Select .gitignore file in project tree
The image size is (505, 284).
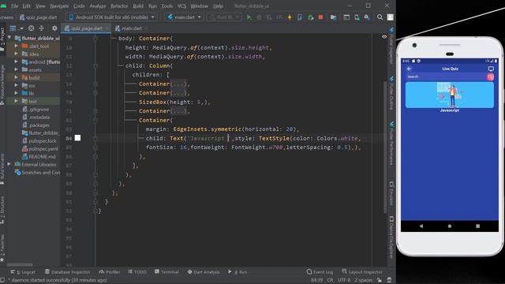36,109
